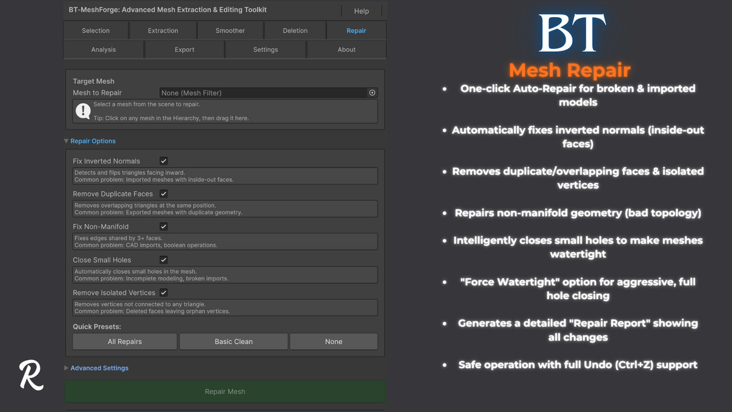This screenshot has width=732, height=412.
Task: Open the Smoother tab
Action: point(230,30)
